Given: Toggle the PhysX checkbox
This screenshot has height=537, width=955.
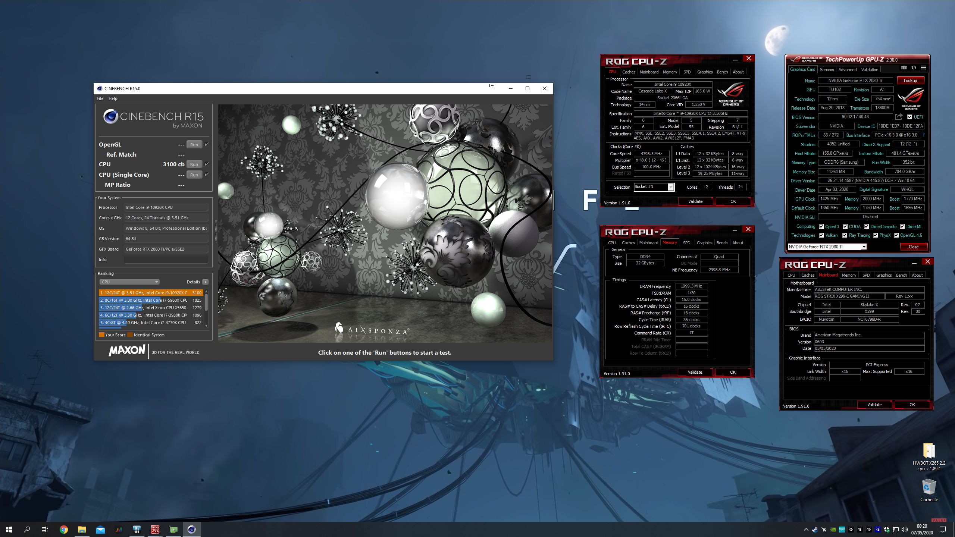Looking at the screenshot, I should coord(875,235).
